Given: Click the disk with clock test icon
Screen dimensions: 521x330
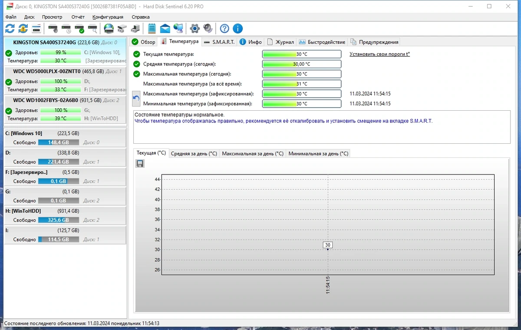Looking at the screenshot, I should click(66, 29).
